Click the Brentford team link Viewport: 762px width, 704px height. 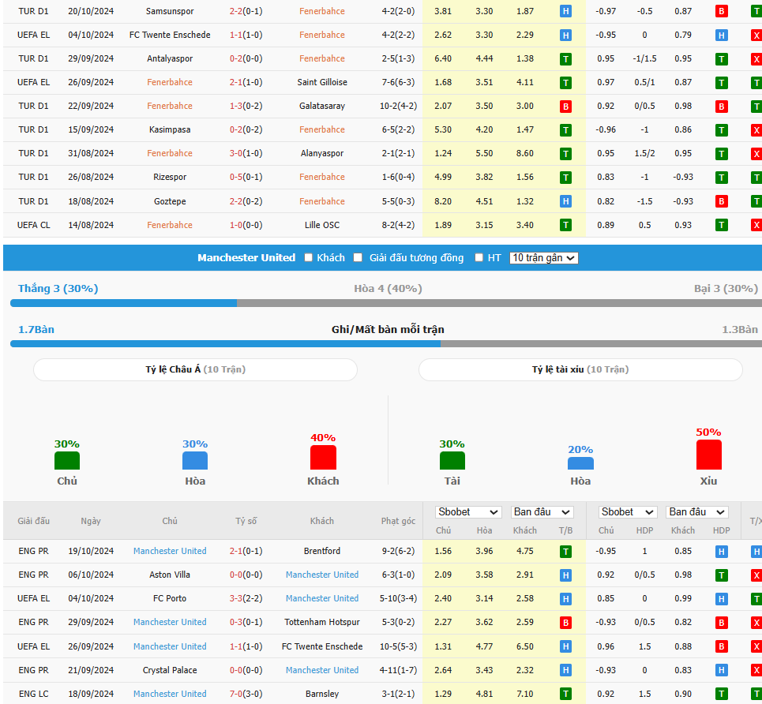coord(322,552)
